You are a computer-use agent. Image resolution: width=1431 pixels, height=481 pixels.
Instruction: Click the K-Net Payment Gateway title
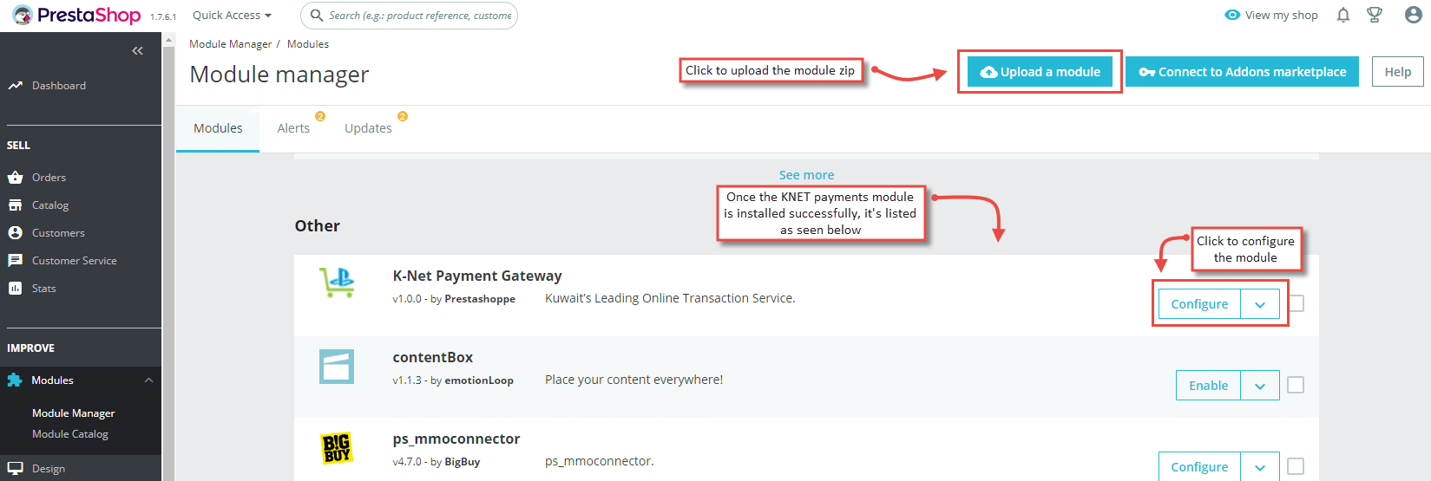click(x=477, y=276)
